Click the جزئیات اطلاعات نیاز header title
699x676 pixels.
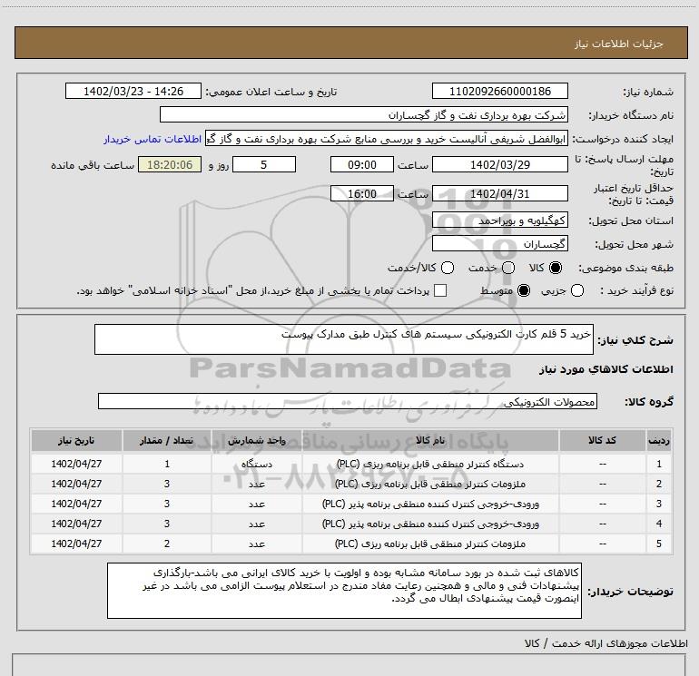619,44
